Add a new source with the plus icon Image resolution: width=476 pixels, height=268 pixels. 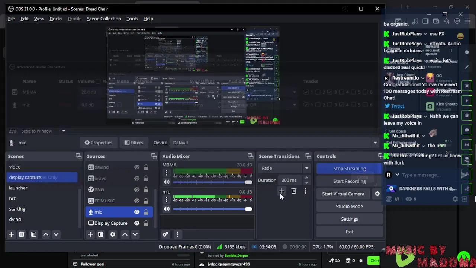coord(90,234)
